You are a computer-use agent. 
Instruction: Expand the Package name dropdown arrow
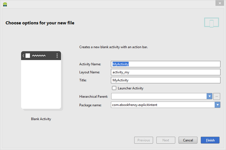pyautogui.click(x=217, y=105)
